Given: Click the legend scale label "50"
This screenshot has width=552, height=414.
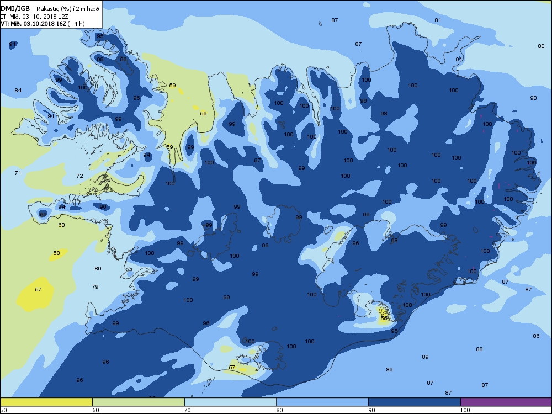Looking at the screenshot, I should 3,410.
